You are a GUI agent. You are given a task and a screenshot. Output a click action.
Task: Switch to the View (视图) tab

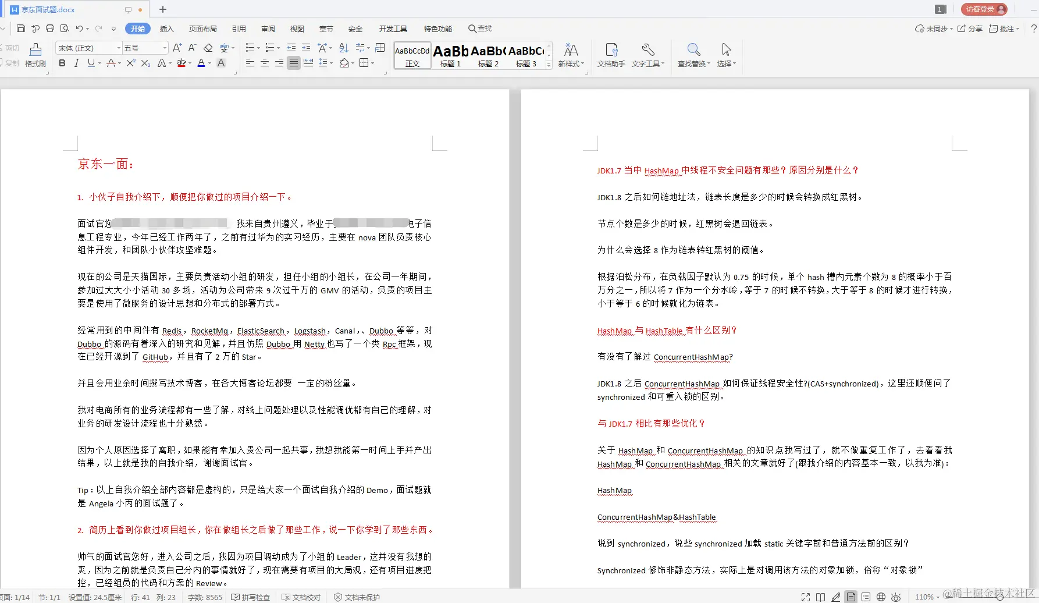pyautogui.click(x=297, y=29)
